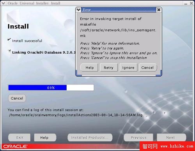Click the Exit button
This screenshot has height=151, width=195.
pos(19,137)
